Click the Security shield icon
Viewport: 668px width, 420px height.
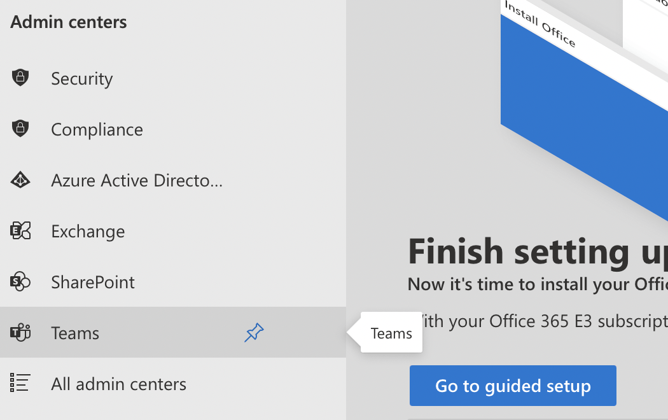[20, 78]
